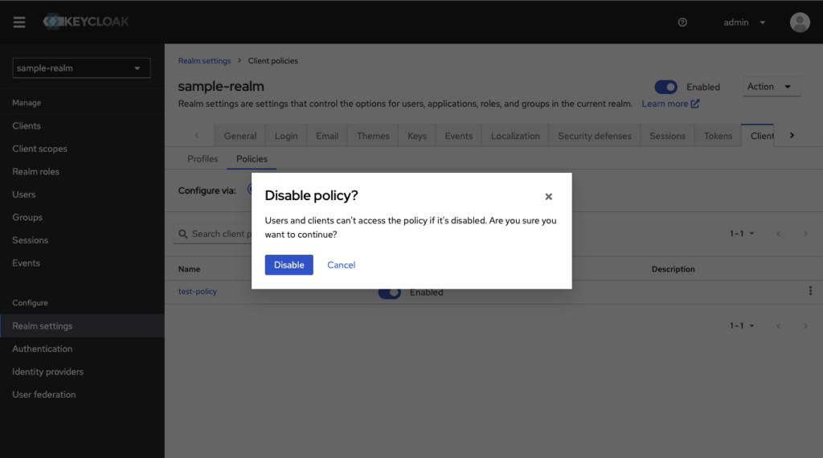This screenshot has height=458, width=823.
Task: Switch to the Events tab
Action: [459, 136]
